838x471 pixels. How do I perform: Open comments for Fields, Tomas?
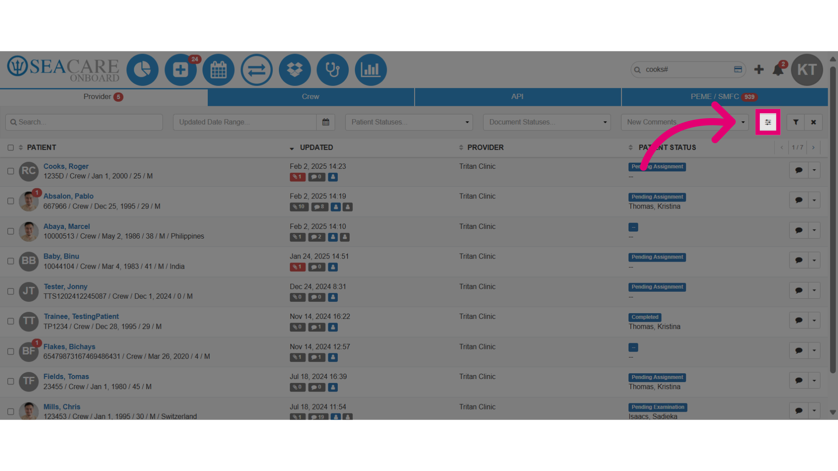pyautogui.click(x=799, y=381)
